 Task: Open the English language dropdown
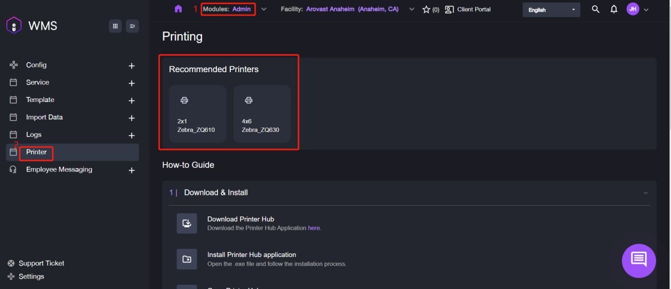(551, 10)
